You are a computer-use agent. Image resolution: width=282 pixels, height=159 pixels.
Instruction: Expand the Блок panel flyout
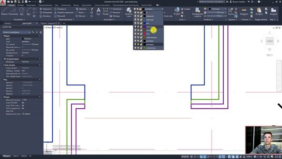(x=182, y=19)
